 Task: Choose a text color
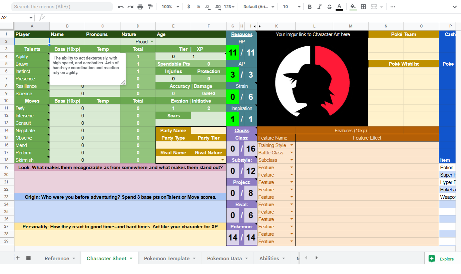pos(339,7)
